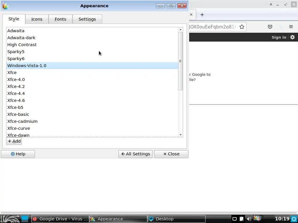
Task: Click the Windows-Vista-1.0 style row
Action: click(92, 66)
